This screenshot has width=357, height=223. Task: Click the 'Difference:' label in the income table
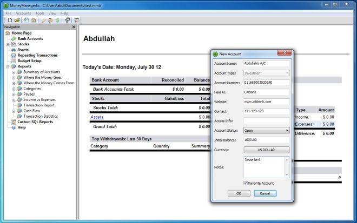point(305,133)
